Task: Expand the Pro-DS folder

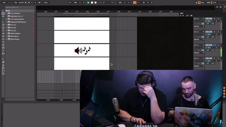Action: (x=6, y=28)
